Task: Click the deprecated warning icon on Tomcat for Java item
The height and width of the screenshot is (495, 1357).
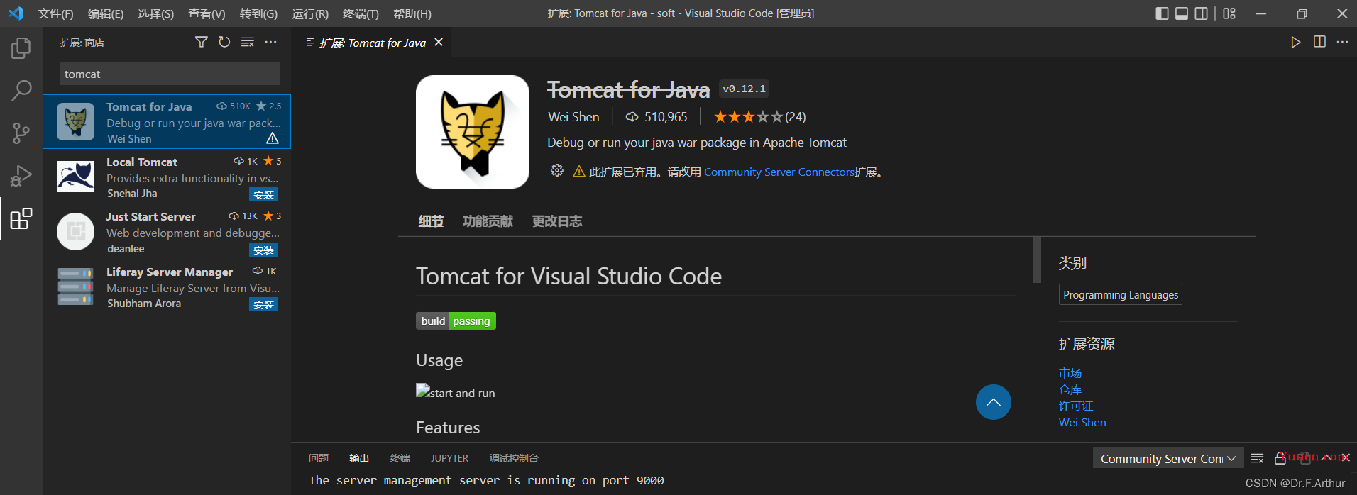Action: point(273,138)
